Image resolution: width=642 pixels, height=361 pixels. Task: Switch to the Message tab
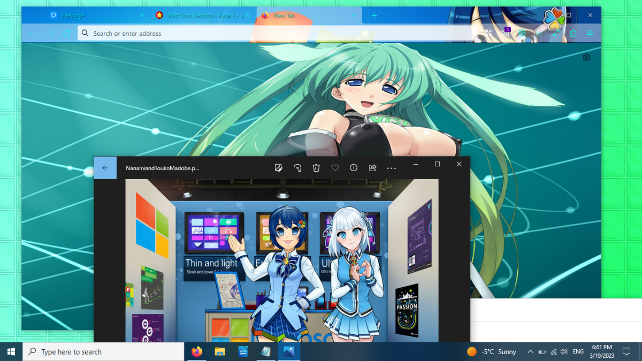click(96, 16)
